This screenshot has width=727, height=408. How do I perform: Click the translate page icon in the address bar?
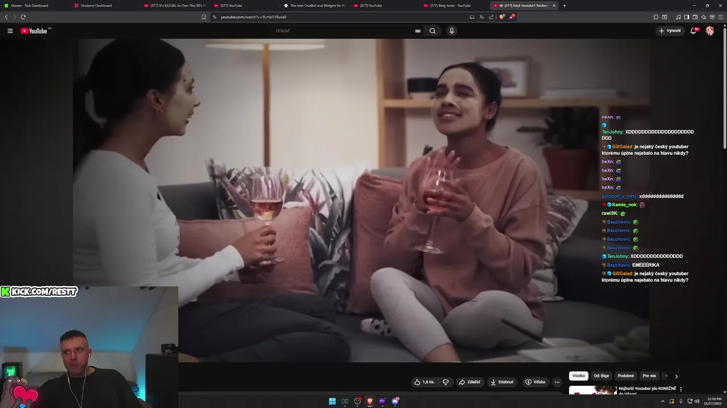[482, 17]
